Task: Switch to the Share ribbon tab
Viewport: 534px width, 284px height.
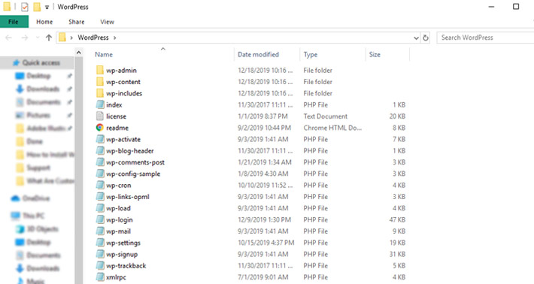Action: coord(76,22)
